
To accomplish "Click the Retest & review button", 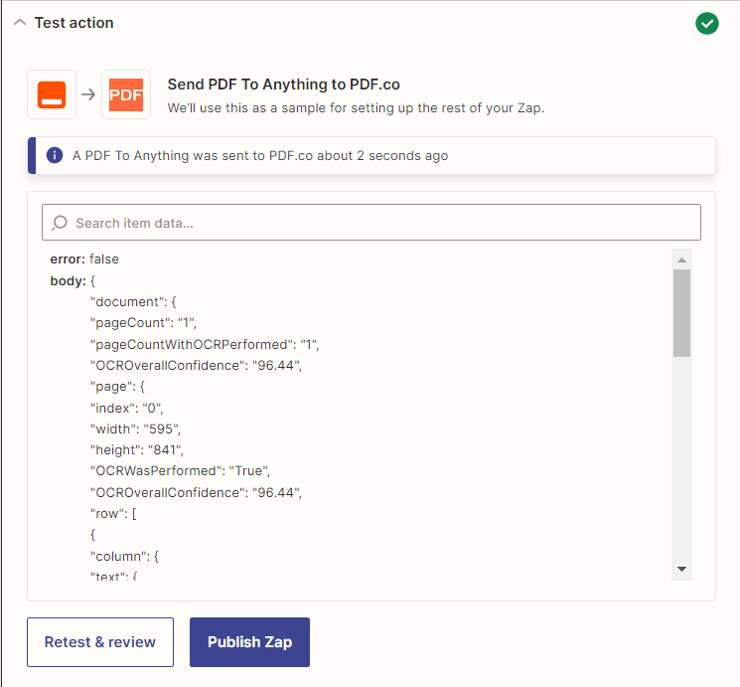I will point(100,642).
